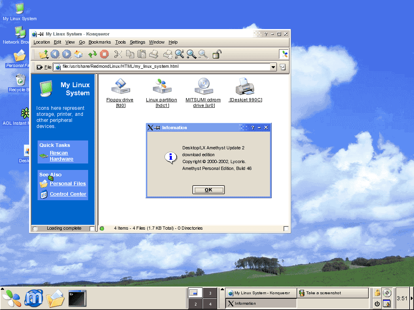Click the lock screen icon in tray
Image resolution: width=414 pixels, height=310 pixels.
(377, 293)
